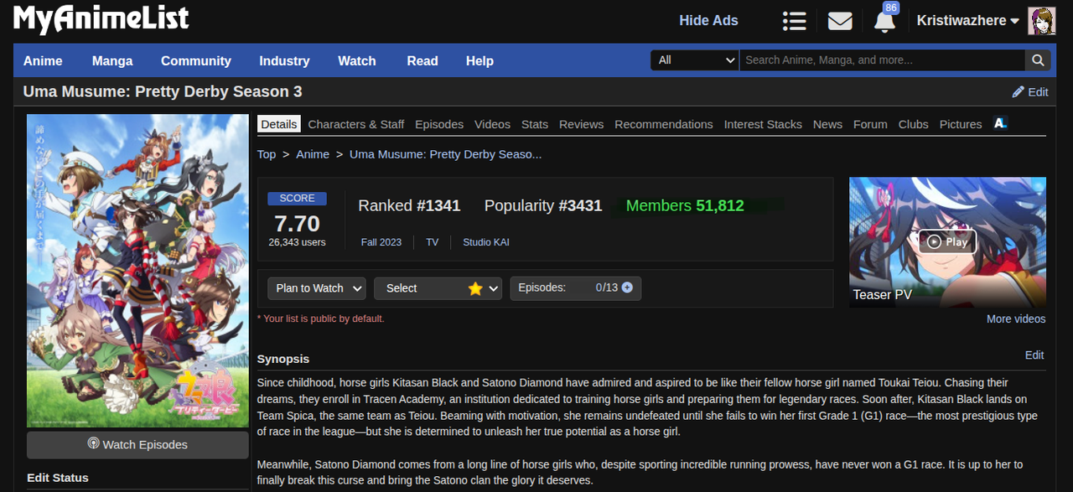This screenshot has width=1073, height=492.
Task: Switch to the Clubs tab
Action: click(x=914, y=124)
